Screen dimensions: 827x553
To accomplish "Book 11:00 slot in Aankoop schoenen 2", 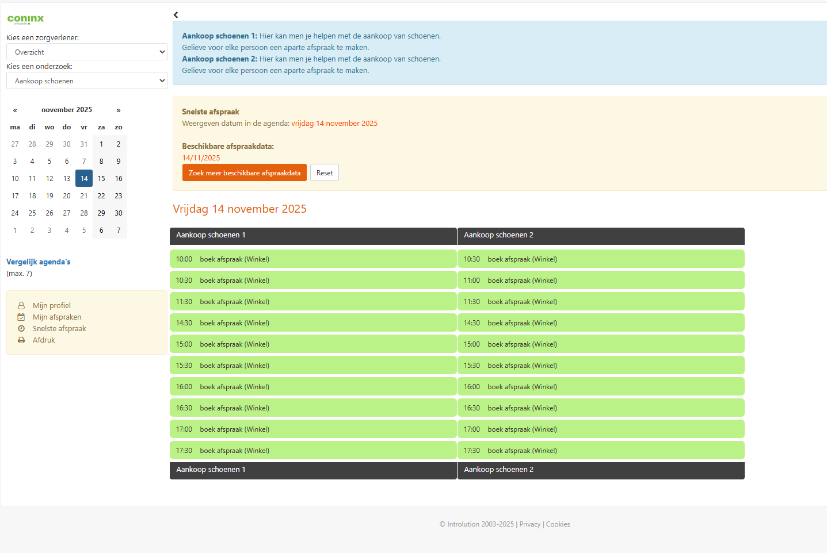I will coord(601,281).
